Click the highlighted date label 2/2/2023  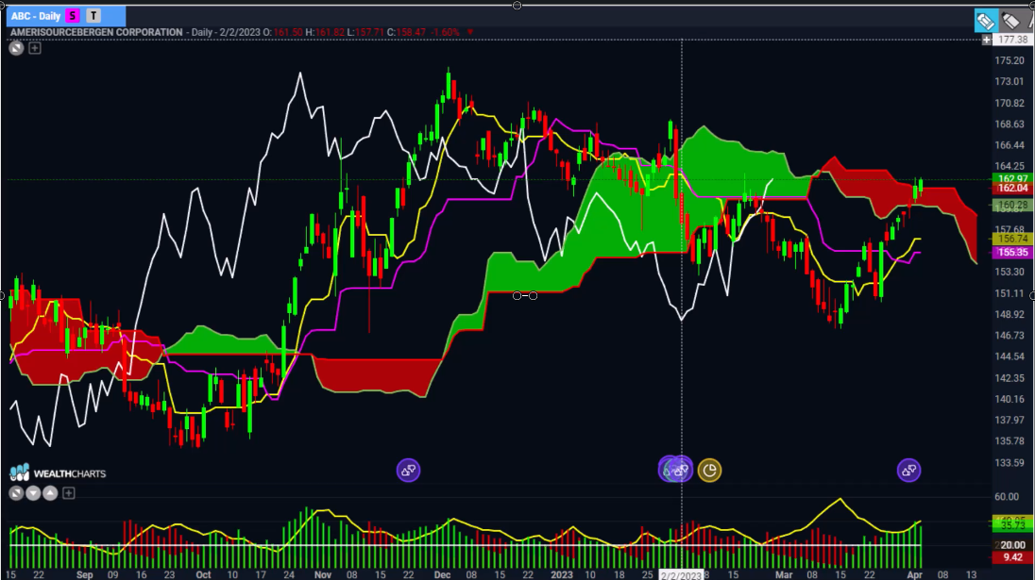681,575
